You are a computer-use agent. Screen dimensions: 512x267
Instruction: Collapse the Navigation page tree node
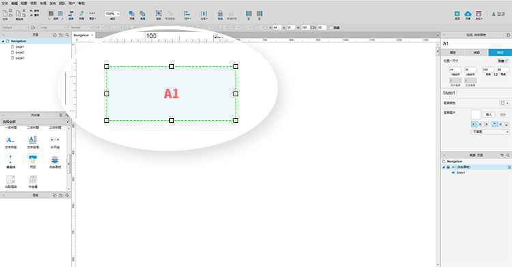tap(3, 41)
